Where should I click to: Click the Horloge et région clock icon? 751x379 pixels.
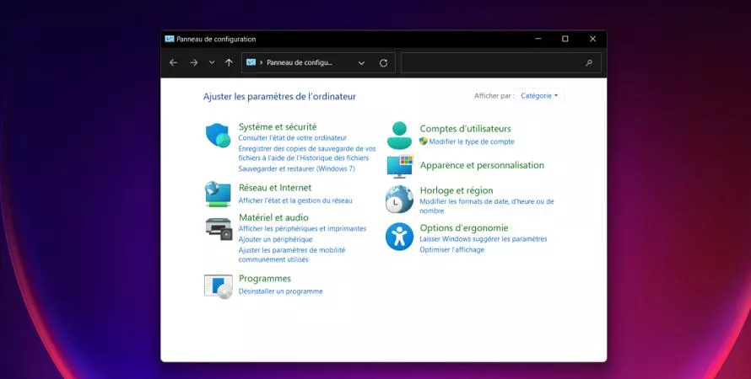click(399, 199)
